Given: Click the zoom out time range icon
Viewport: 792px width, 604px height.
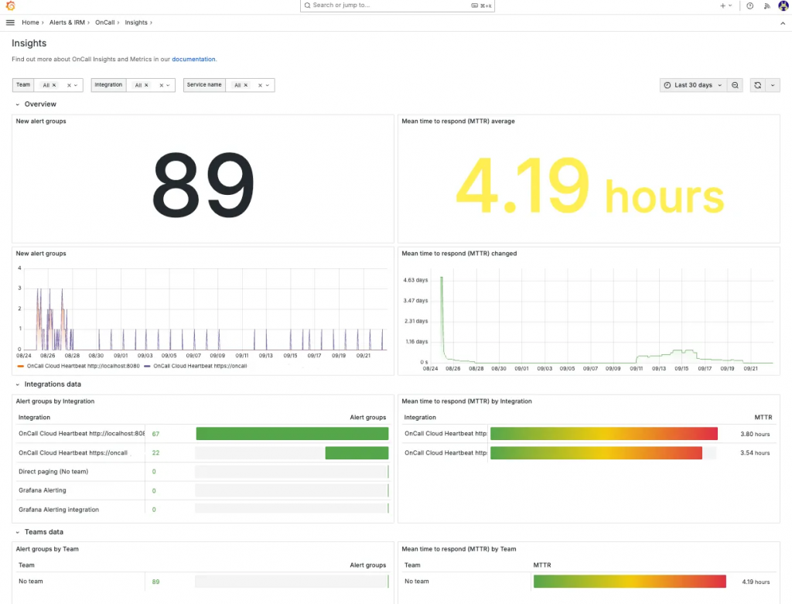Looking at the screenshot, I should [735, 85].
